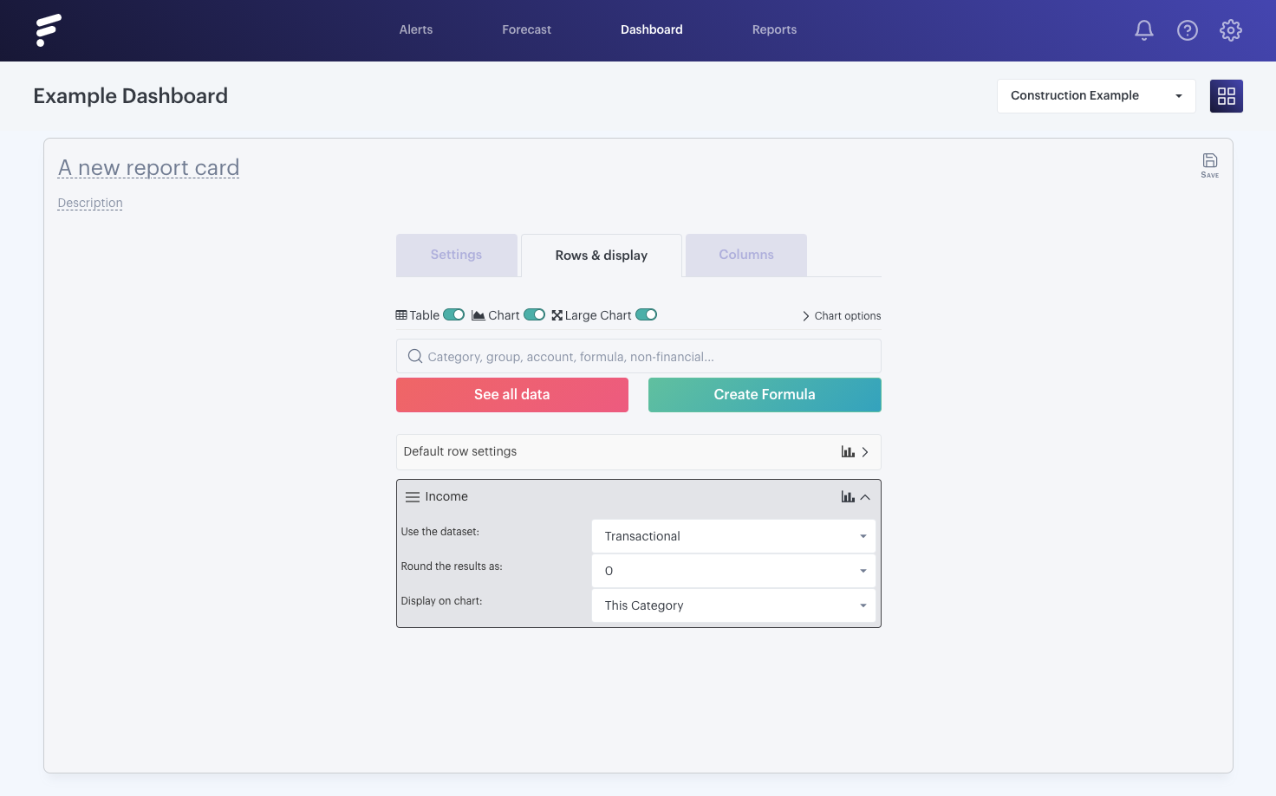1276x796 pixels.
Task: Go to Forecast in top navigation
Action: point(527,29)
